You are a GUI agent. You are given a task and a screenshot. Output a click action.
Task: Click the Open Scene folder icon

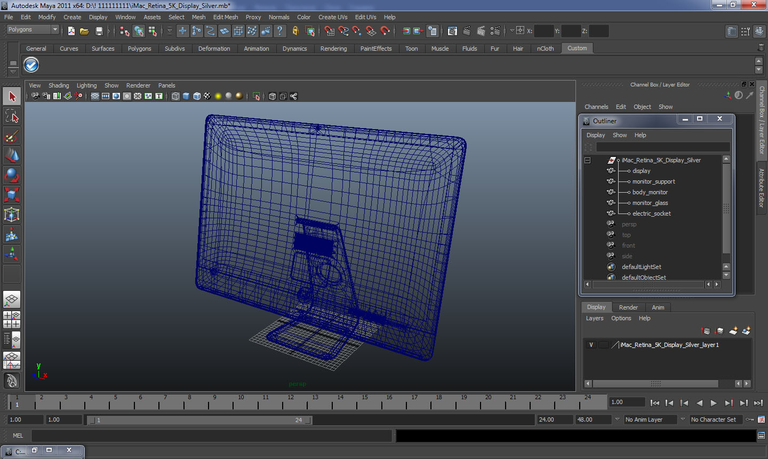pyautogui.click(x=84, y=31)
